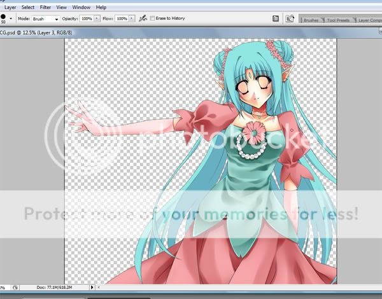The image size is (382, 299).
Task: Click the Flow value field
Action: [x=122, y=18]
